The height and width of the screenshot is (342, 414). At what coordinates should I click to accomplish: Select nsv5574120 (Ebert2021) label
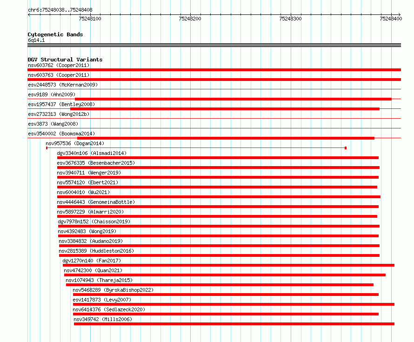[87, 182]
